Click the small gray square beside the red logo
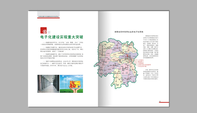The image size is (197, 113). pos(49,32)
